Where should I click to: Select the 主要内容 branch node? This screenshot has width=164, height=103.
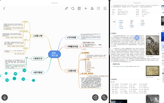71,71
